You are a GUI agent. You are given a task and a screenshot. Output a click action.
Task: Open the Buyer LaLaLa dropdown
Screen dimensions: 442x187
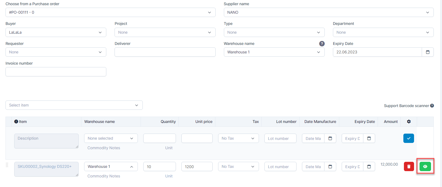56,32
